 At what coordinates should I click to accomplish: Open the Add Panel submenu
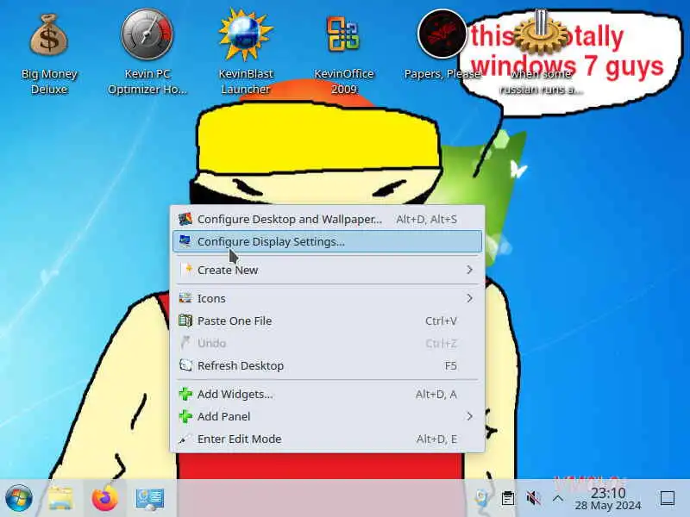tap(328, 416)
